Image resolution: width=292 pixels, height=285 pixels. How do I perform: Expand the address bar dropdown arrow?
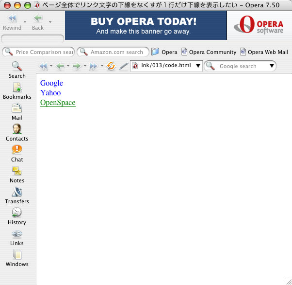198,66
